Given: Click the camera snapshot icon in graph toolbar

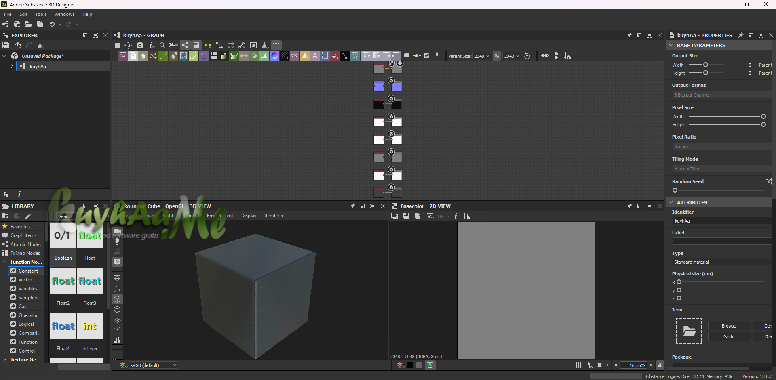Looking at the screenshot, I should (x=140, y=45).
